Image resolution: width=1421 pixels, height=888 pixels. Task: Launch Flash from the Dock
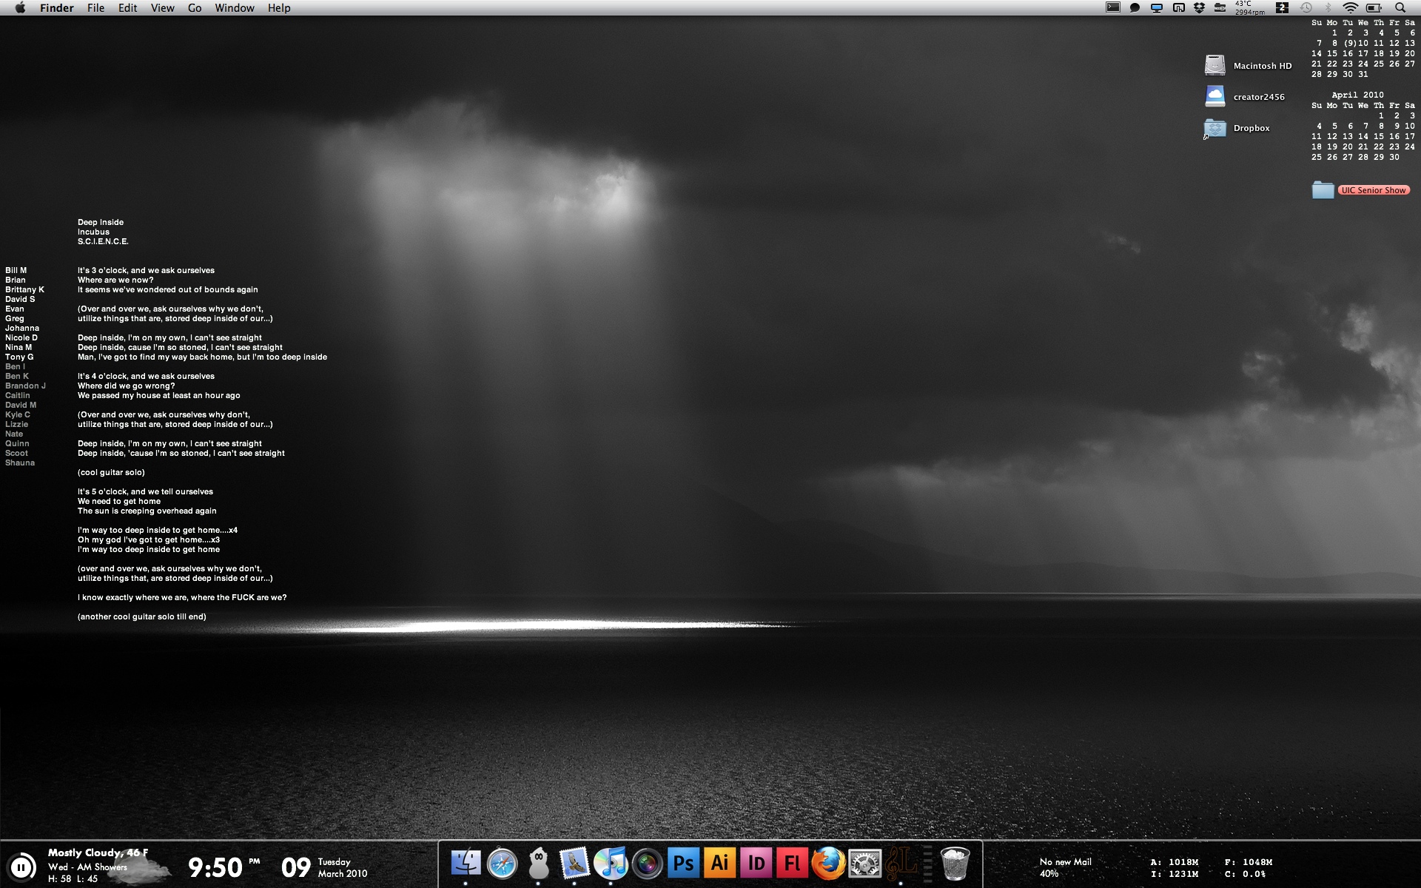(x=792, y=863)
